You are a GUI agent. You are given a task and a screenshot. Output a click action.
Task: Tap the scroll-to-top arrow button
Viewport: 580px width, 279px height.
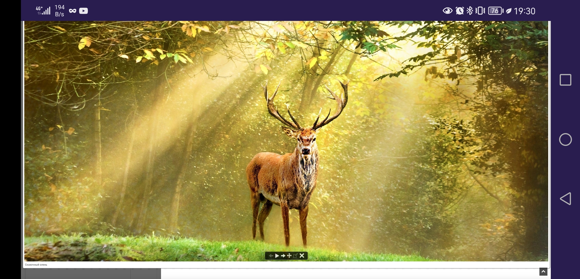tap(543, 272)
